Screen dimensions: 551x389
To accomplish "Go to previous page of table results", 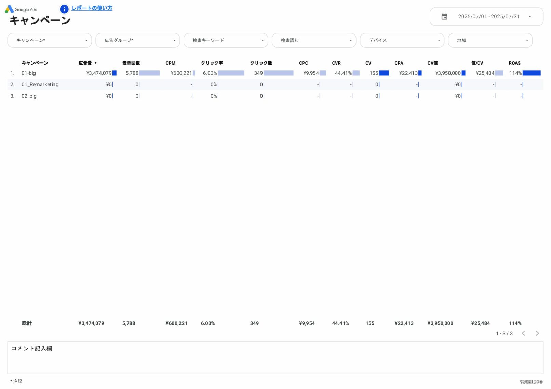I will (523, 333).
